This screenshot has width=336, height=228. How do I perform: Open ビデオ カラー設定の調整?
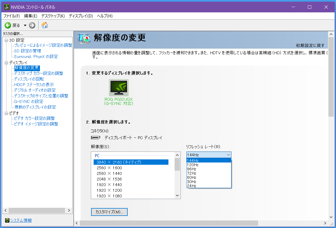[34, 118]
